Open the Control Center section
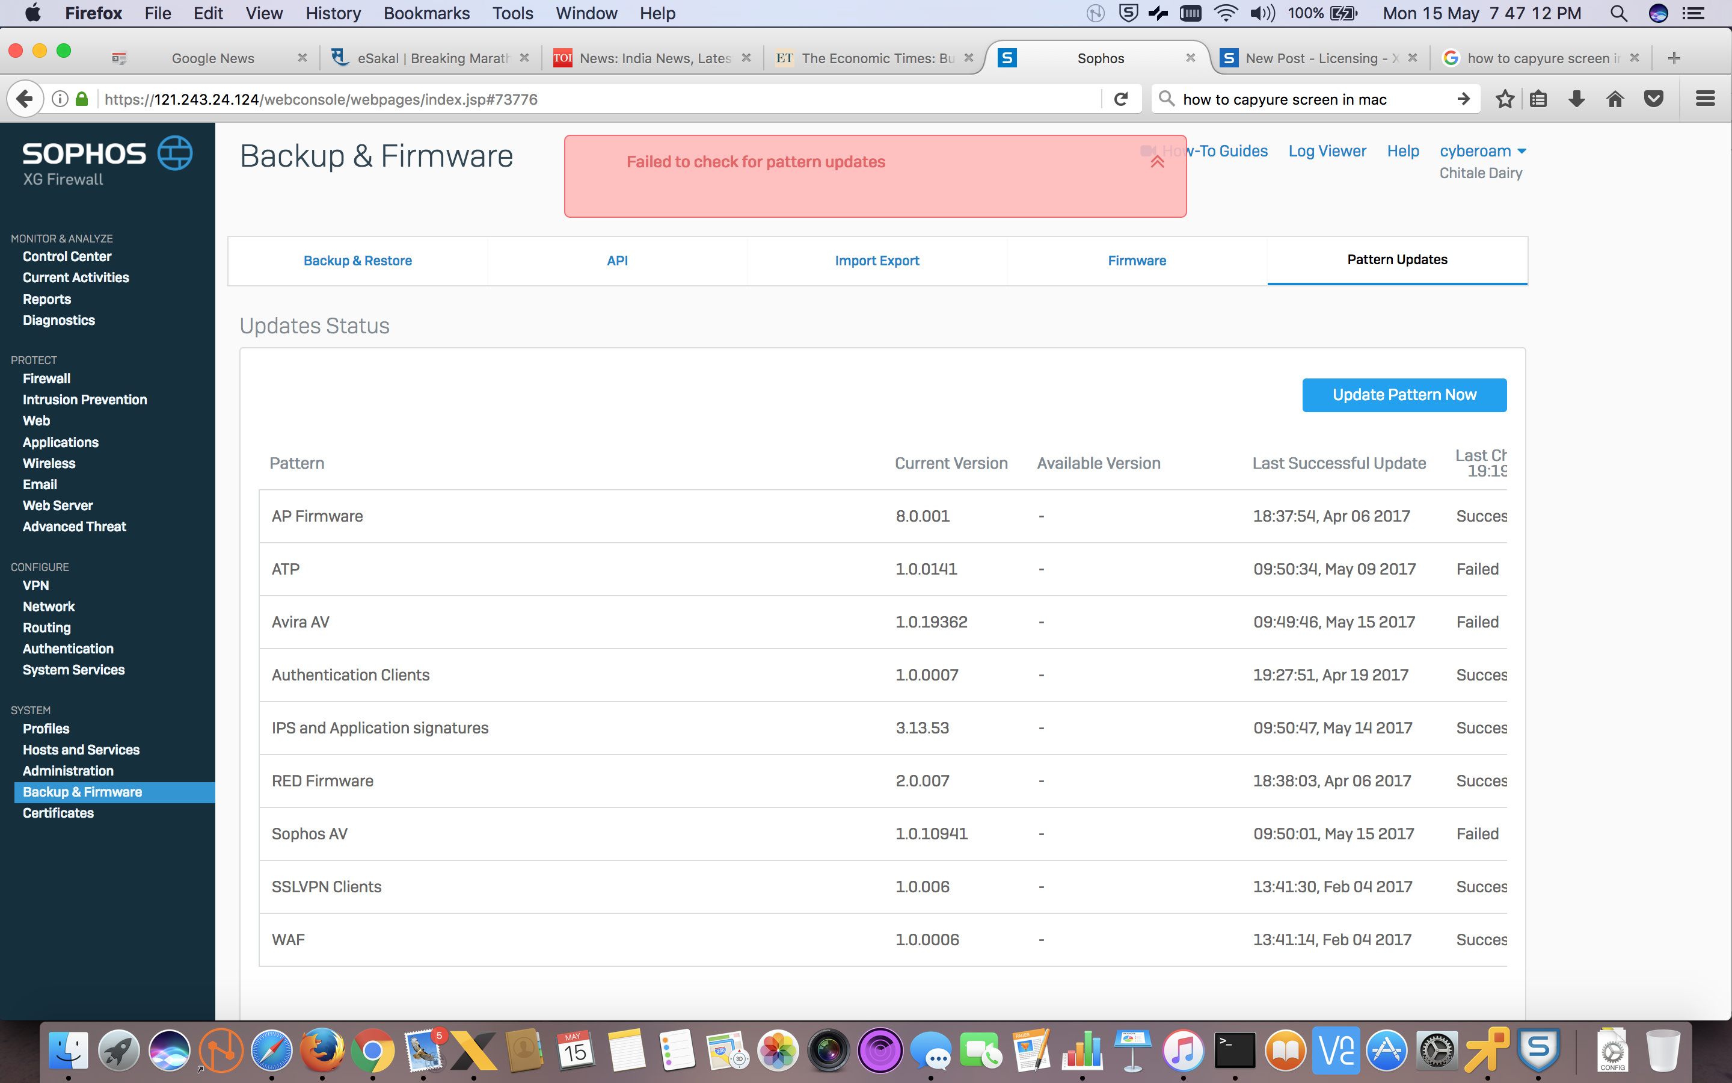The image size is (1732, 1083). point(67,256)
